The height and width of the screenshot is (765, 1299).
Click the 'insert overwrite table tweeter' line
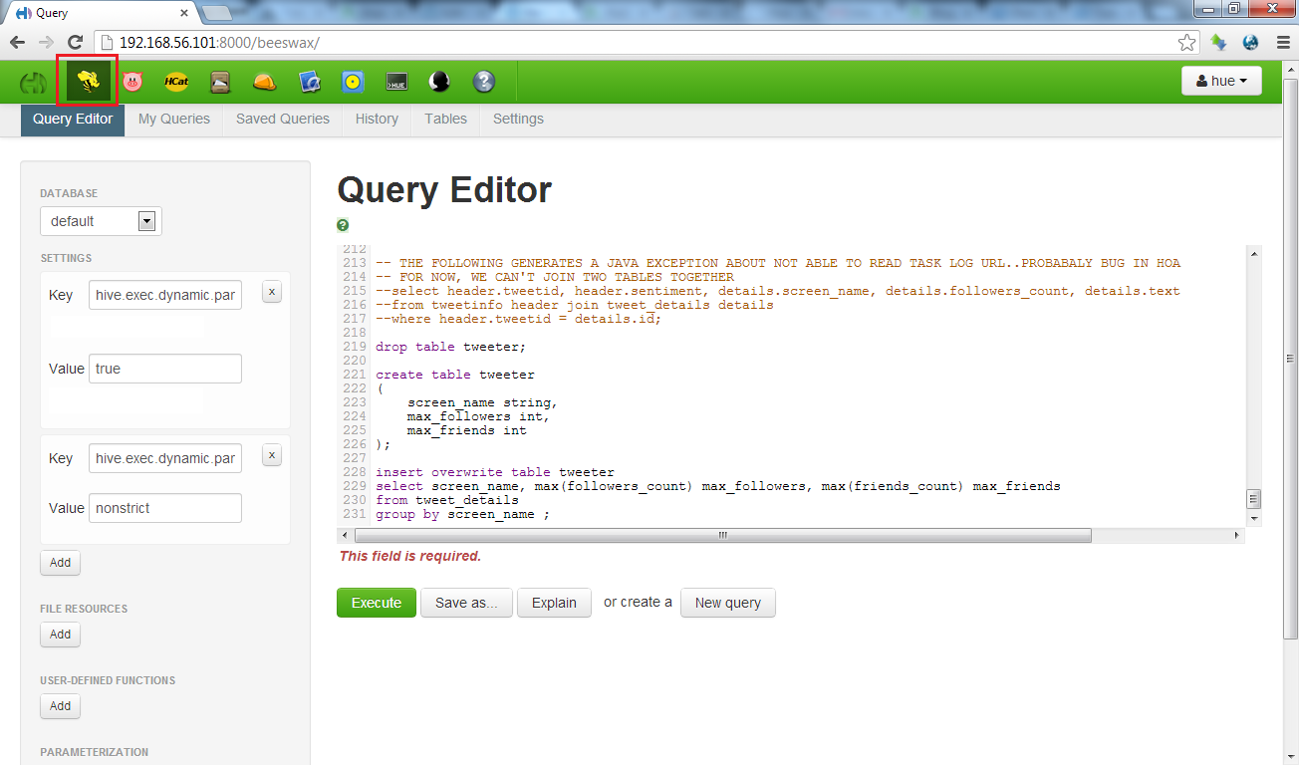coord(495,472)
